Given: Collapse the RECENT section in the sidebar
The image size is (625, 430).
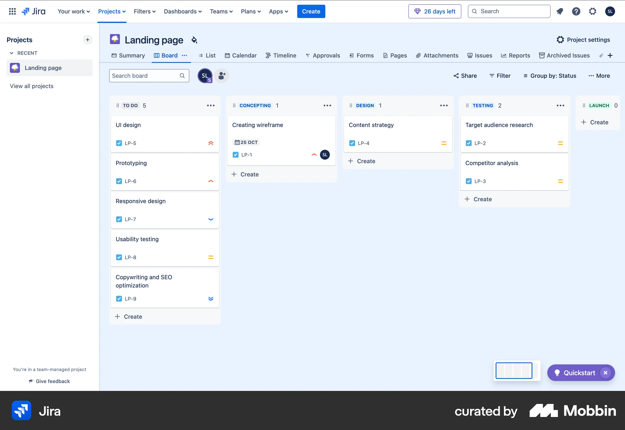Looking at the screenshot, I should [11, 53].
